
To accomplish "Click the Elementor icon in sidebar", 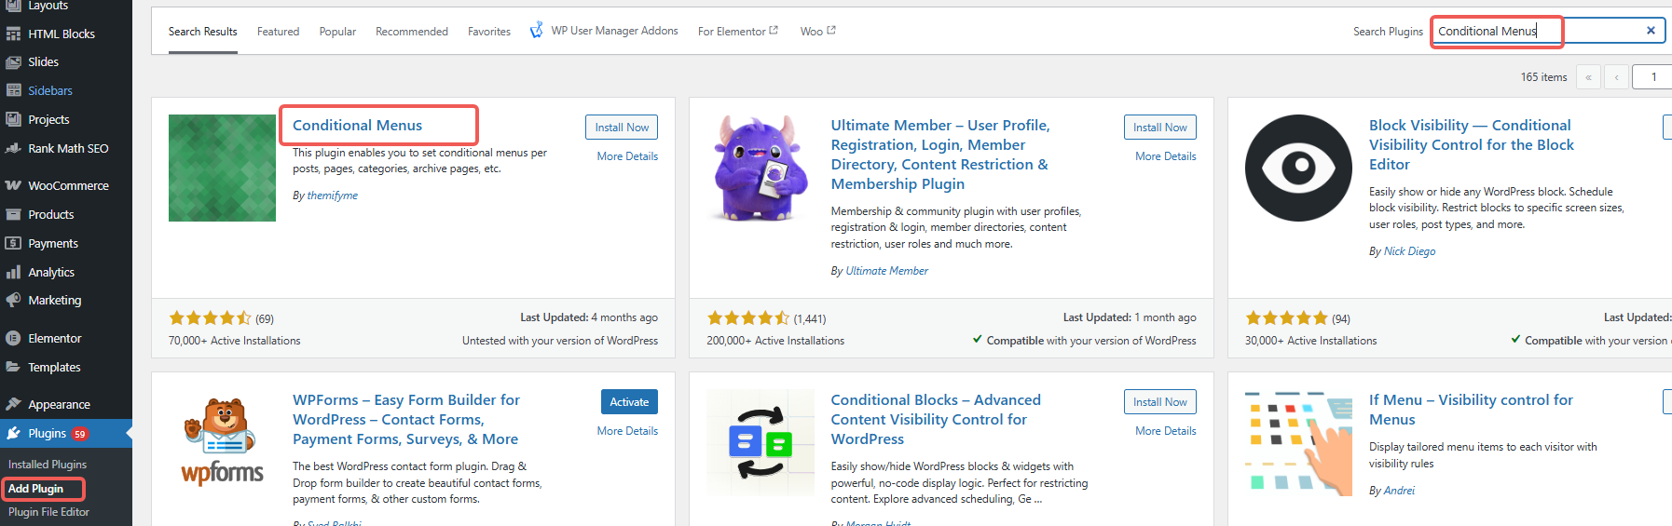I will tap(13, 338).
